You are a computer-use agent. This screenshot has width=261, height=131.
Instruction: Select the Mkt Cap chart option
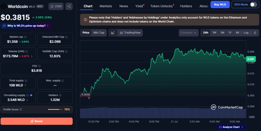tap(99, 33)
